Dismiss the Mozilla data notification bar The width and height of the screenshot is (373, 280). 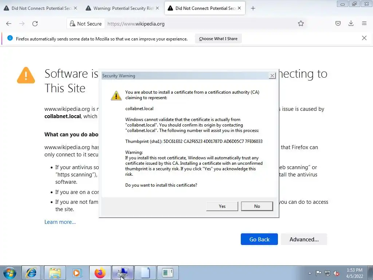point(364,38)
